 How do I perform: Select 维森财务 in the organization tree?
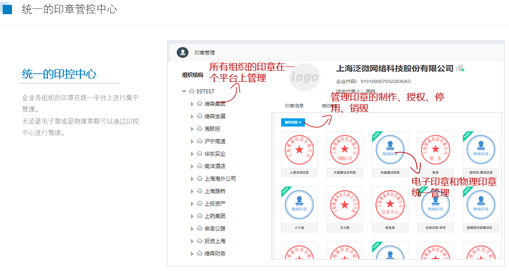tap(215, 253)
